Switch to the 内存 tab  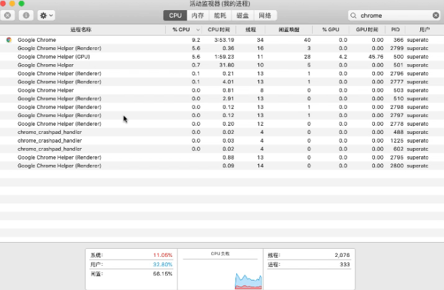[198, 16]
